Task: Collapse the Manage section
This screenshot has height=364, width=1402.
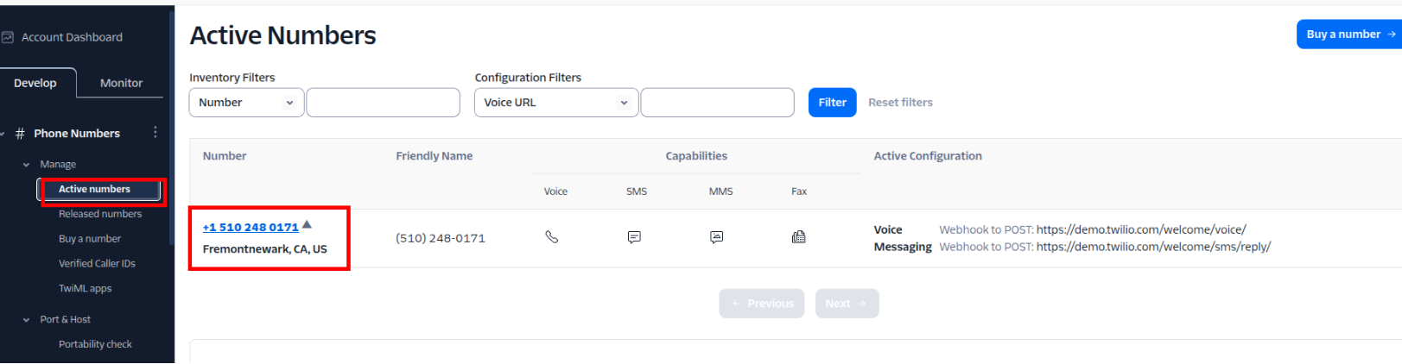Action: click(x=26, y=165)
